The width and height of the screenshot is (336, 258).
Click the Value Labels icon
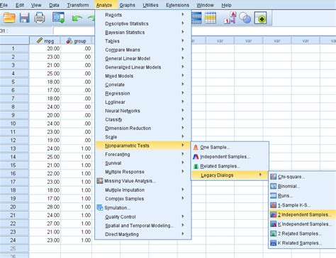(230, 18)
